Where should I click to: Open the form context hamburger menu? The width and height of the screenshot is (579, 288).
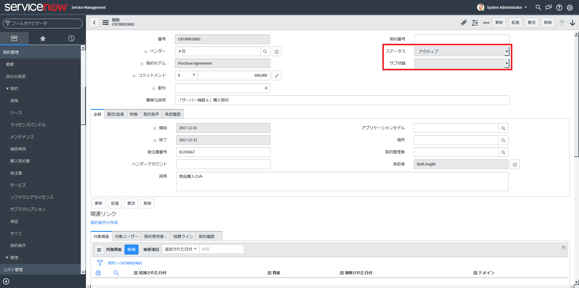point(105,22)
